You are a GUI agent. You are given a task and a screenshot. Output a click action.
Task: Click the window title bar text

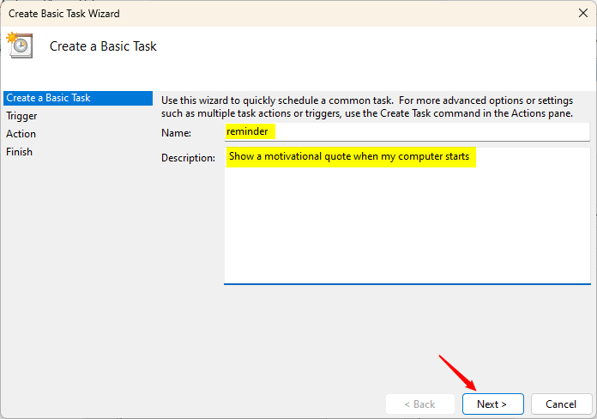point(64,14)
